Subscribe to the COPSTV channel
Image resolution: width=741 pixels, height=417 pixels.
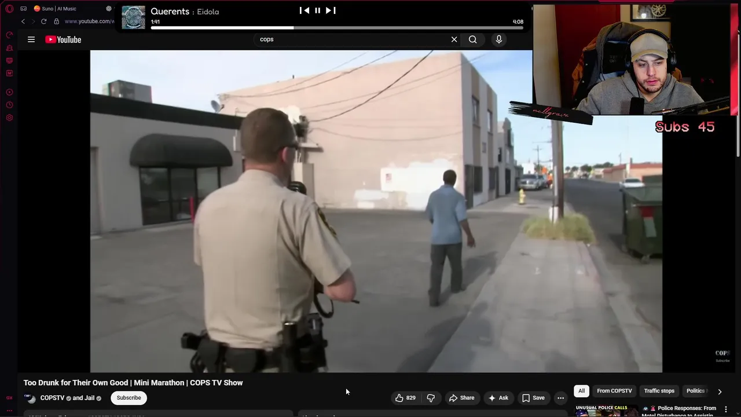[129, 398]
